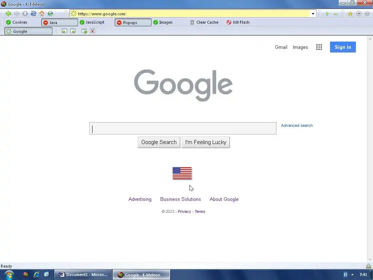Click the large Google logo
The width and height of the screenshot is (373, 280).
click(x=183, y=85)
